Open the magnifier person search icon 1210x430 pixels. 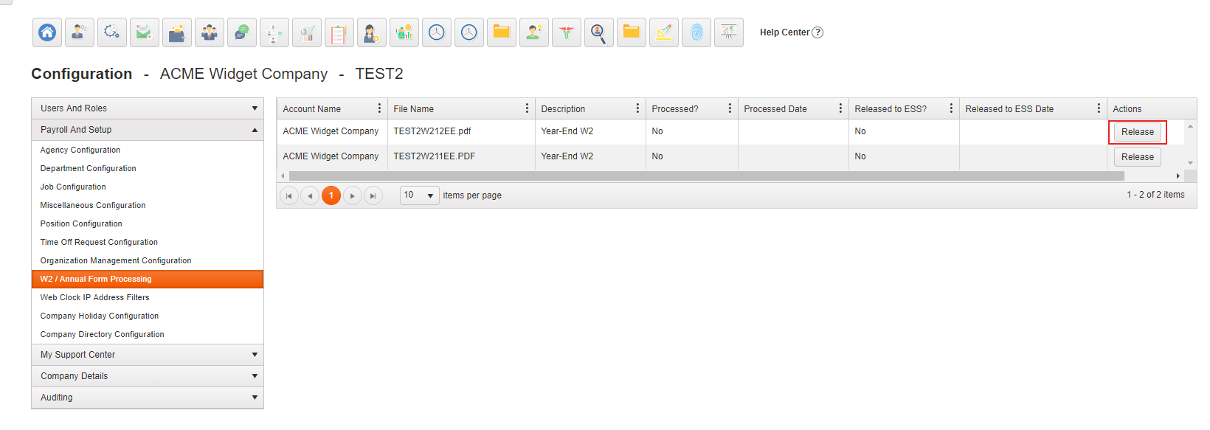click(x=599, y=32)
